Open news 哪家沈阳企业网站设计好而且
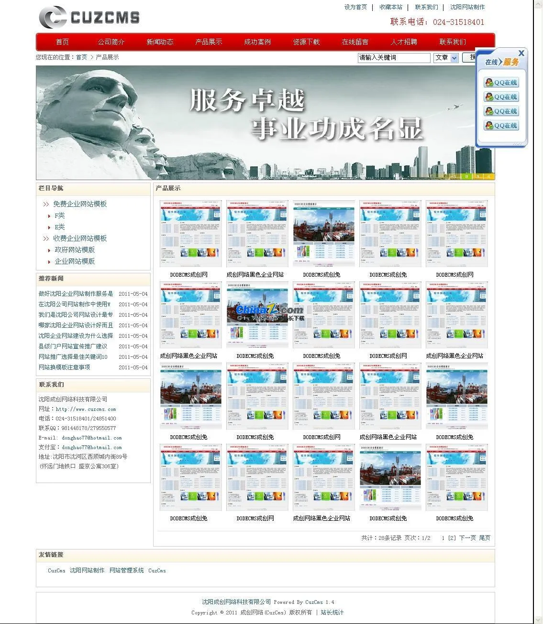 pos(76,325)
